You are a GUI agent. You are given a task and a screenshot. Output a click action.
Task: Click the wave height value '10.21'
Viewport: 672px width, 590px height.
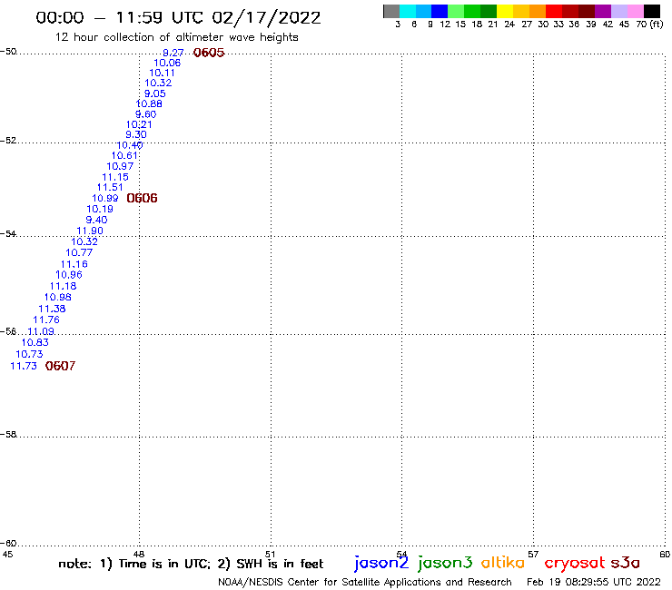[x=139, y=124]
